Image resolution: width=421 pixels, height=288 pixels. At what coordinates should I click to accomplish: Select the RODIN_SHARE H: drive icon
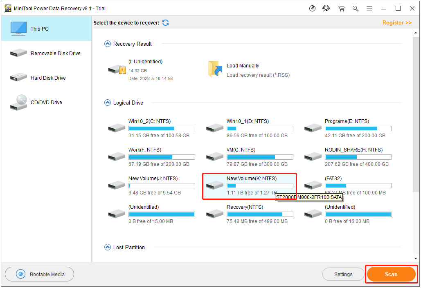coord(313,156)
